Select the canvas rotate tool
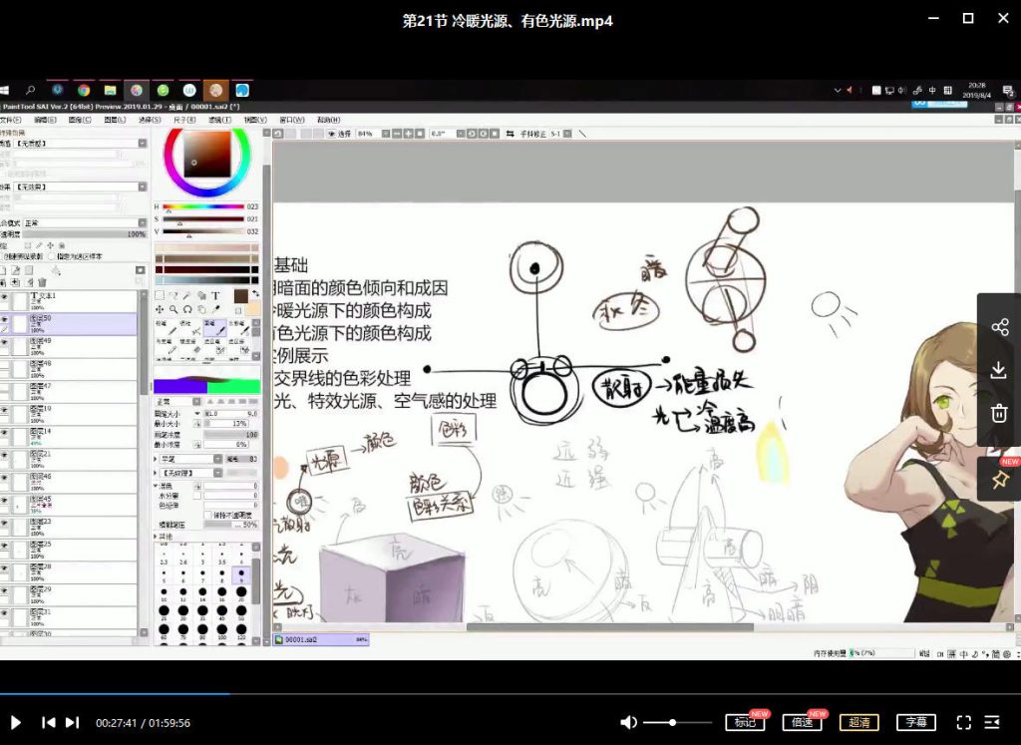 pyautogui.click(x=188, y=309)
